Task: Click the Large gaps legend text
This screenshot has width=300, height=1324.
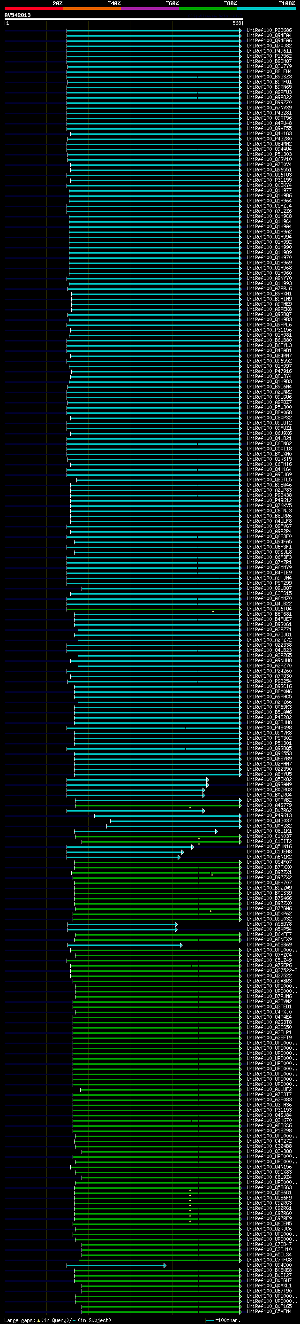Action: click(20, 1320)
